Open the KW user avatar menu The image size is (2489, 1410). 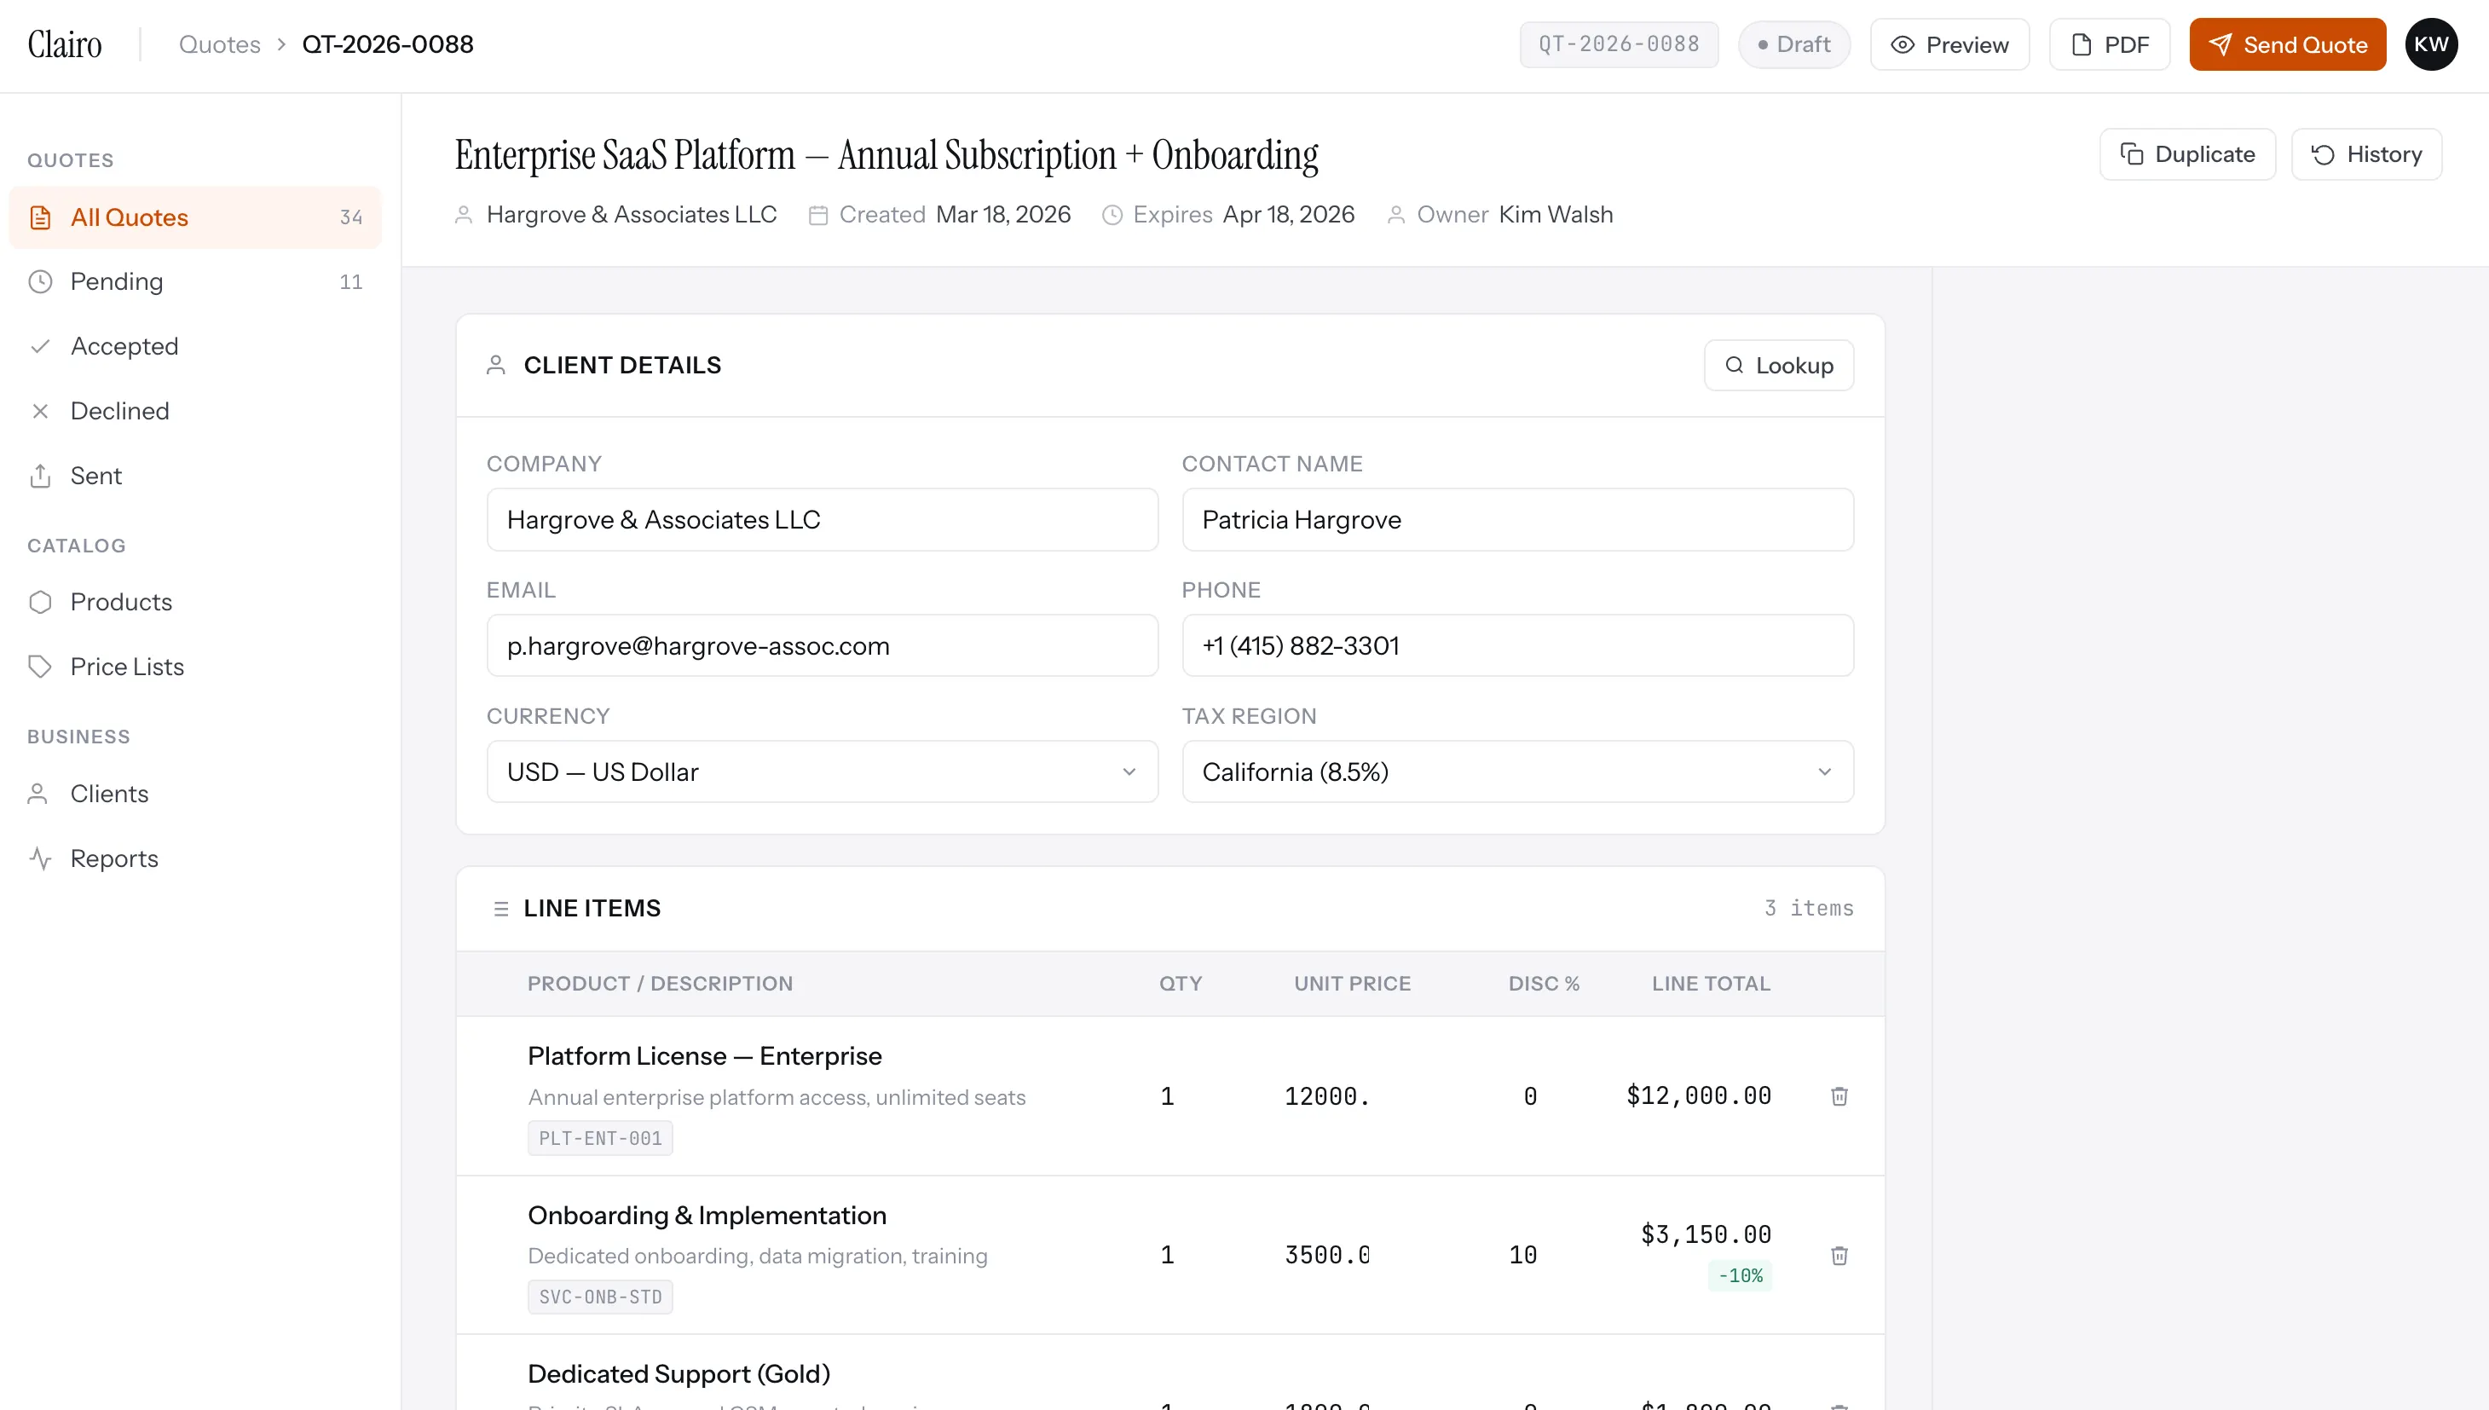2431,44
